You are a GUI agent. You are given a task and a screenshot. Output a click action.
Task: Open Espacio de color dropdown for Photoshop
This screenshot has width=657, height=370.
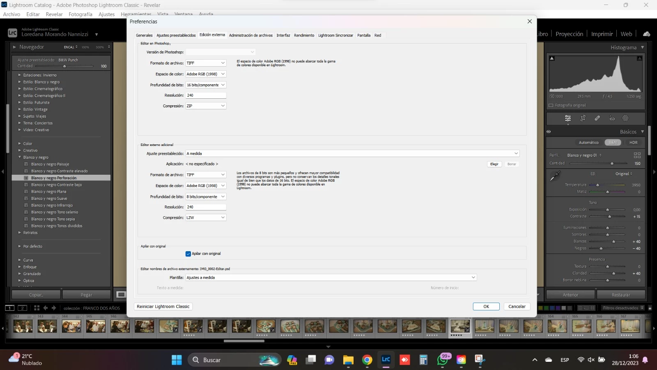(206, 74)
